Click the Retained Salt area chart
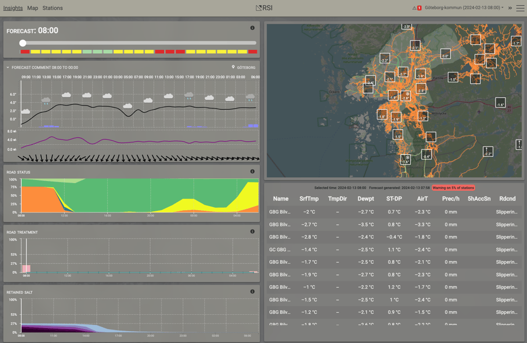 pyautogui.click(x=140, y=316)
